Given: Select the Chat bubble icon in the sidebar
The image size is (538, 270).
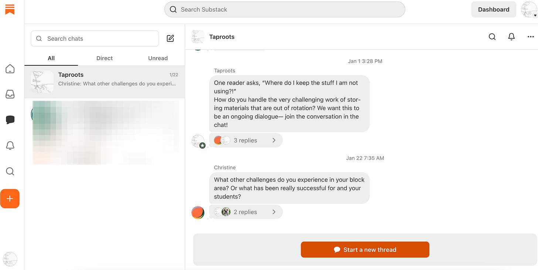Looking at the screenshot, I should 10,120.
